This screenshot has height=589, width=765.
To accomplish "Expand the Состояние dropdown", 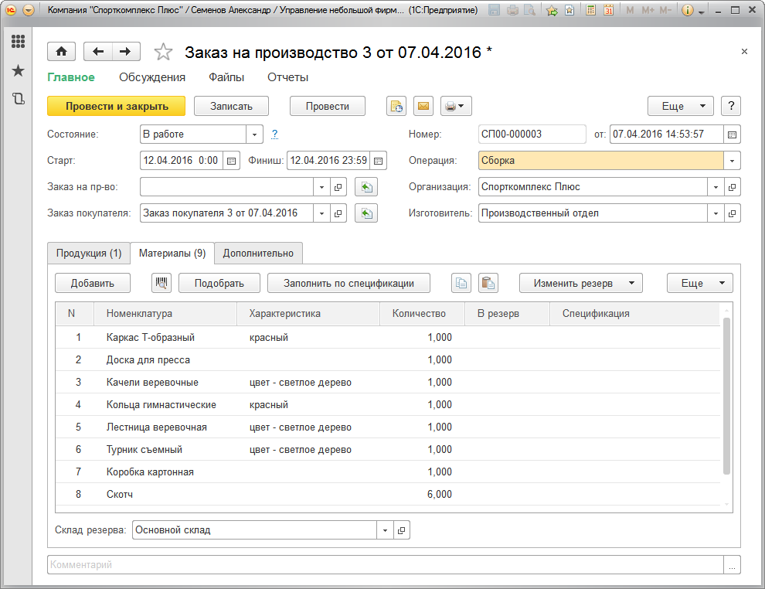I will pyautogui.click(x=255, y=134).
